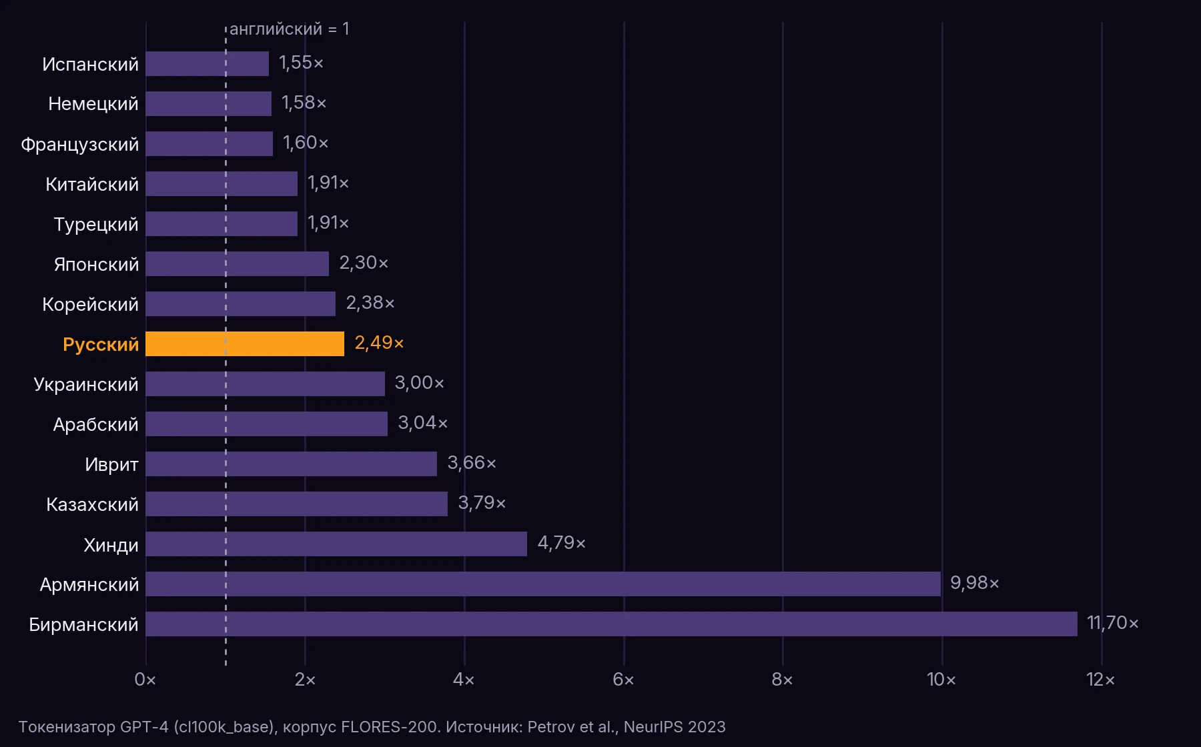
Task: Select the Русский language label
Action: [101, 344]
